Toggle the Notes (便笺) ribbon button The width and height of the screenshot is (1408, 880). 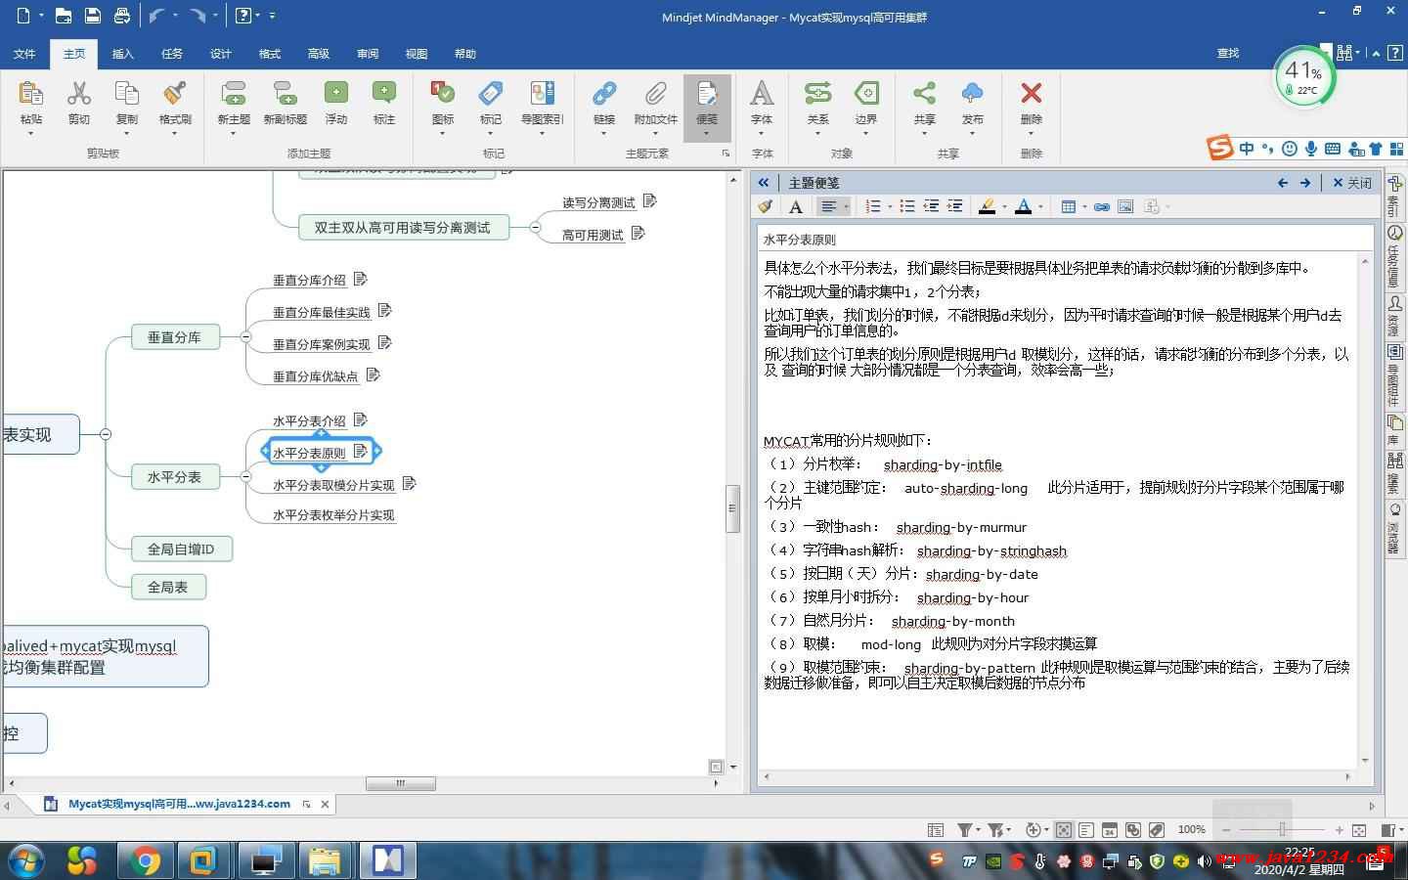click(707, 107)
